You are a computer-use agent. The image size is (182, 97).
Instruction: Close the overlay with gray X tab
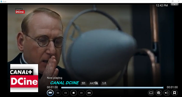(174, 4)
